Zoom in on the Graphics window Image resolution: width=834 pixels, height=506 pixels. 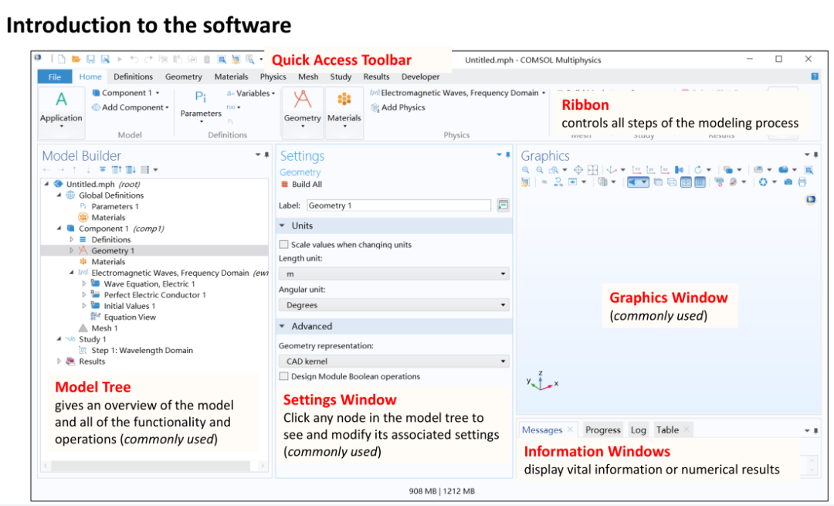(526, 170)
